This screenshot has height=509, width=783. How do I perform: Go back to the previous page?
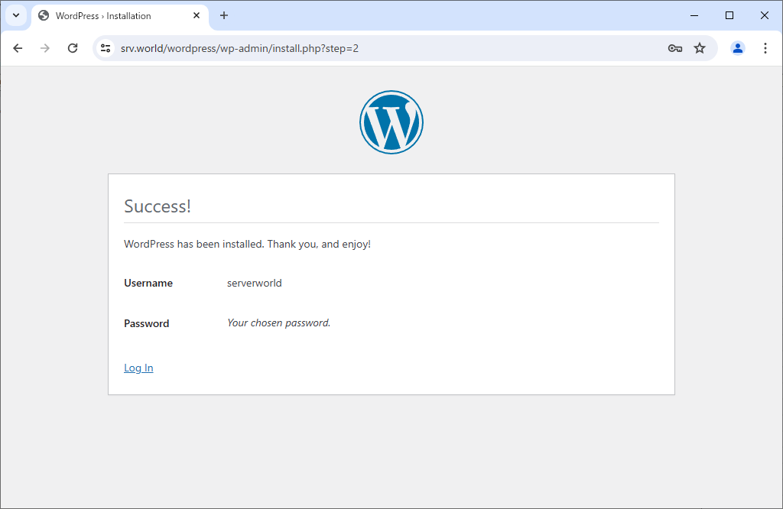(18, 48)
